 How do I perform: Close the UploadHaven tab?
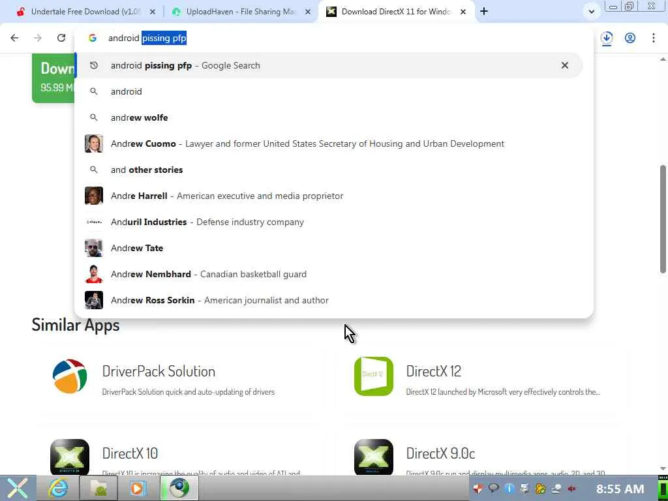(308, 12)
